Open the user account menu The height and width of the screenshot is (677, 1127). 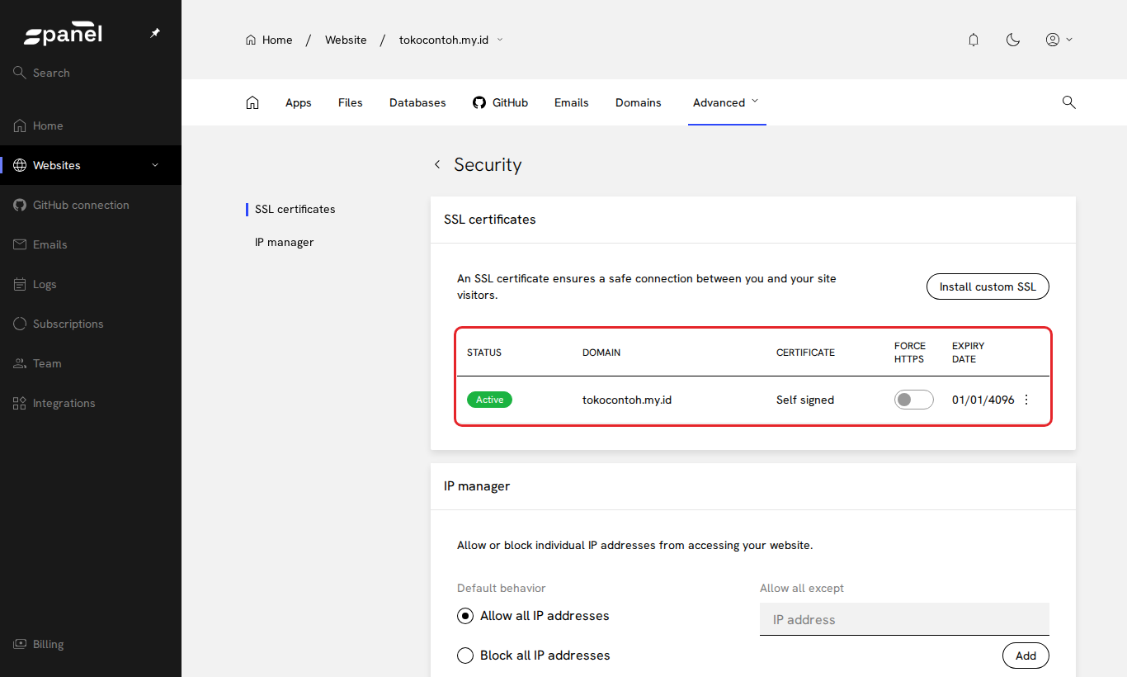coord(1059,40)
